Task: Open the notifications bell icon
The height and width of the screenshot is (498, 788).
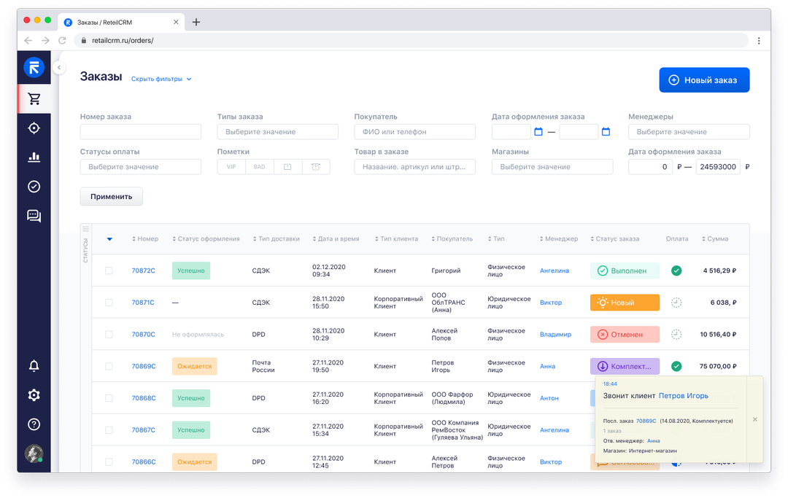Action: coord(34,366)
